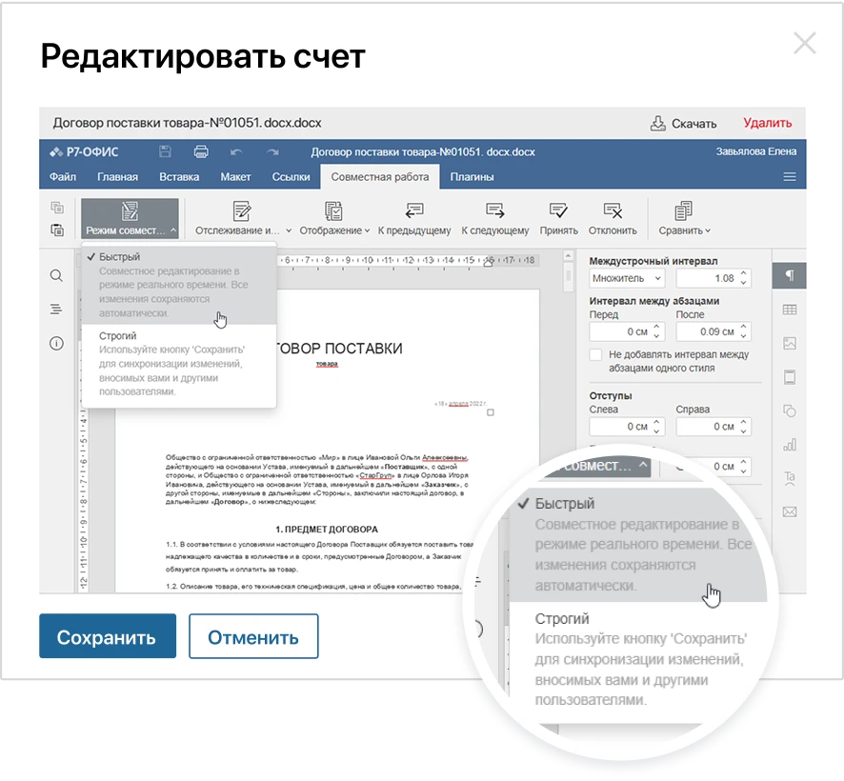The height and width of the screenshot is (781, 844).
Task: Open the table settings panel icon
Action: point(789,309)
